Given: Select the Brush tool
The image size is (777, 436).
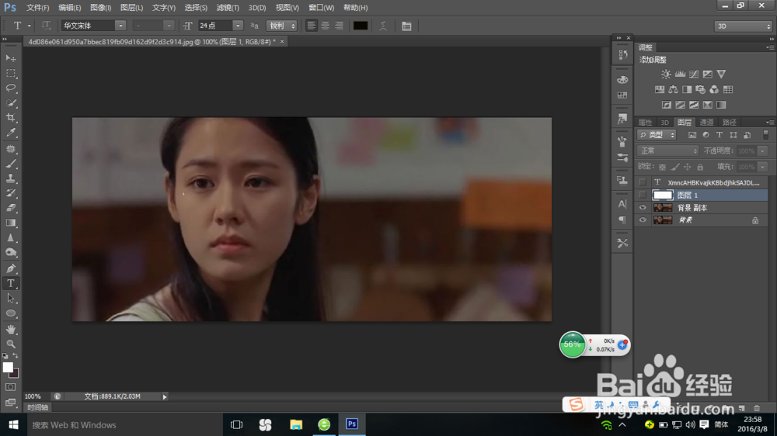Looking at the screenshot, I should pyautogui.click(x=11, y=164).
